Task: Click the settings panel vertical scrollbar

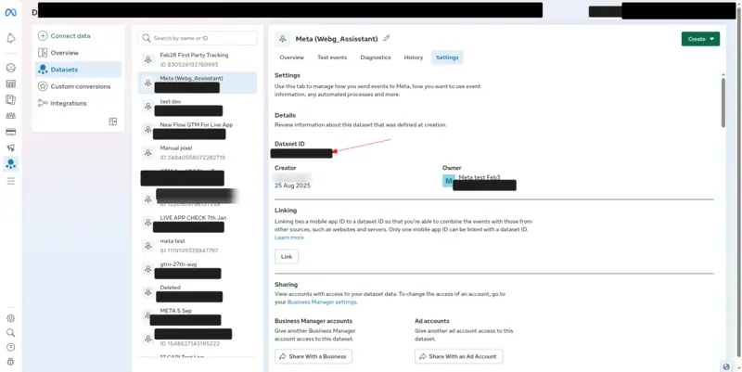Action: point(723,102)
